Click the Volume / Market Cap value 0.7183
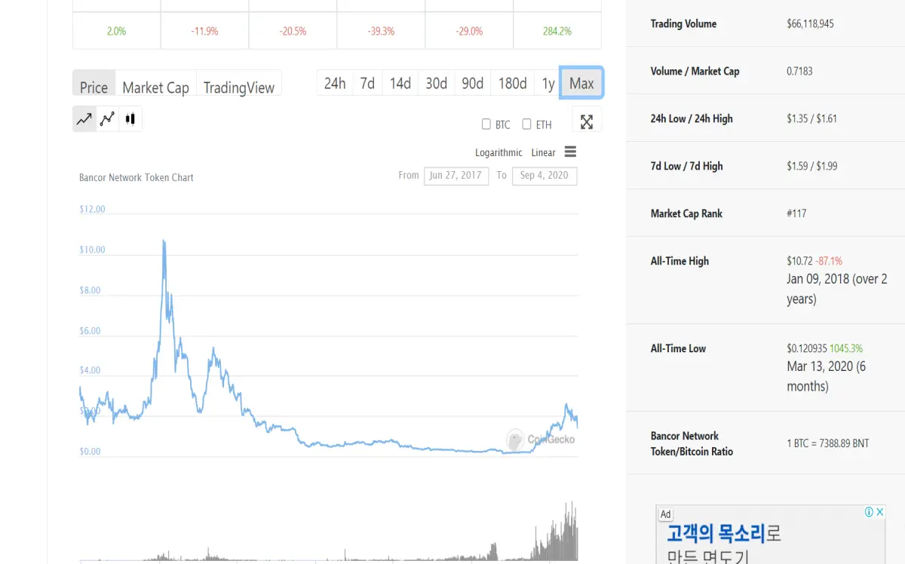Viewport: 905px width, 564px height. pos(799,72)
